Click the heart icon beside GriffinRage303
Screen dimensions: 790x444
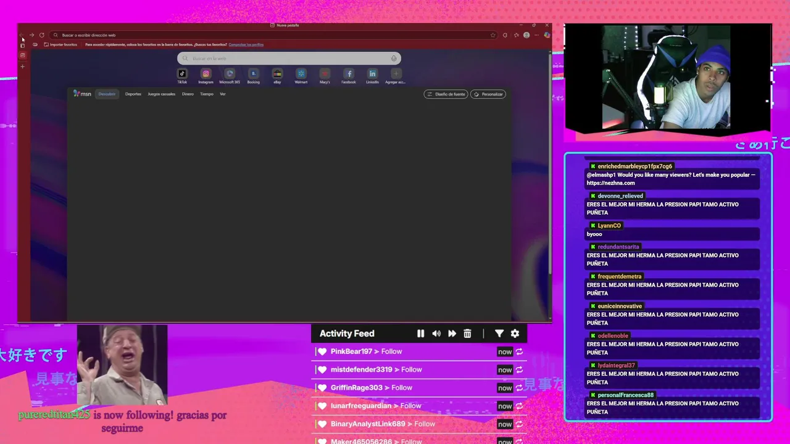click(x=322, y=388)
